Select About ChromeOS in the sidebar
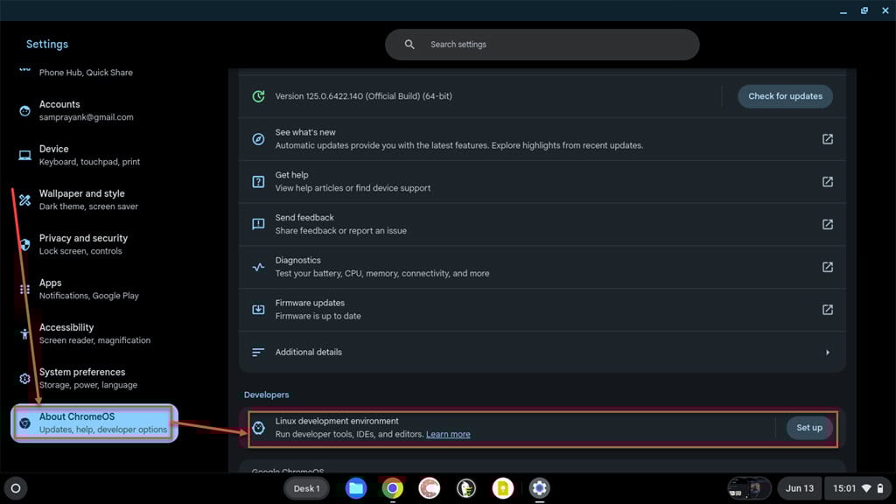 (x=94, y=423)
